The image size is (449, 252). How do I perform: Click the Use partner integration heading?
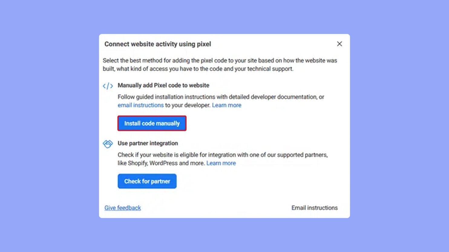pyautogui.click(x=148, y=143)
